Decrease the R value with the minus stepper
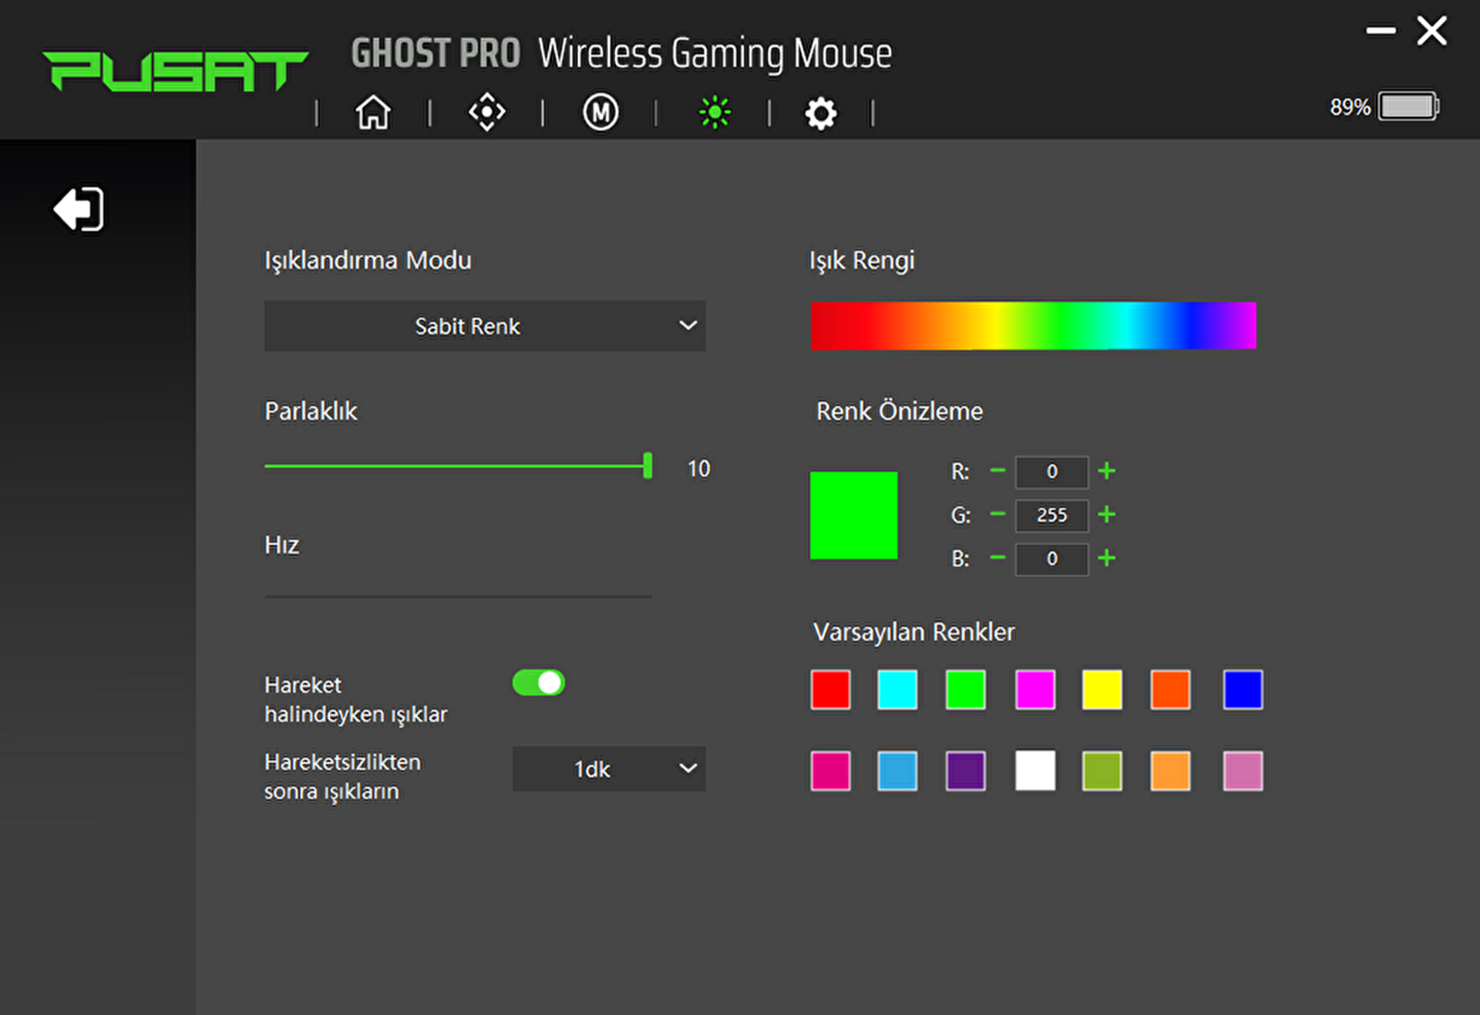The image size is (1480, 1015). pos(997,472)
